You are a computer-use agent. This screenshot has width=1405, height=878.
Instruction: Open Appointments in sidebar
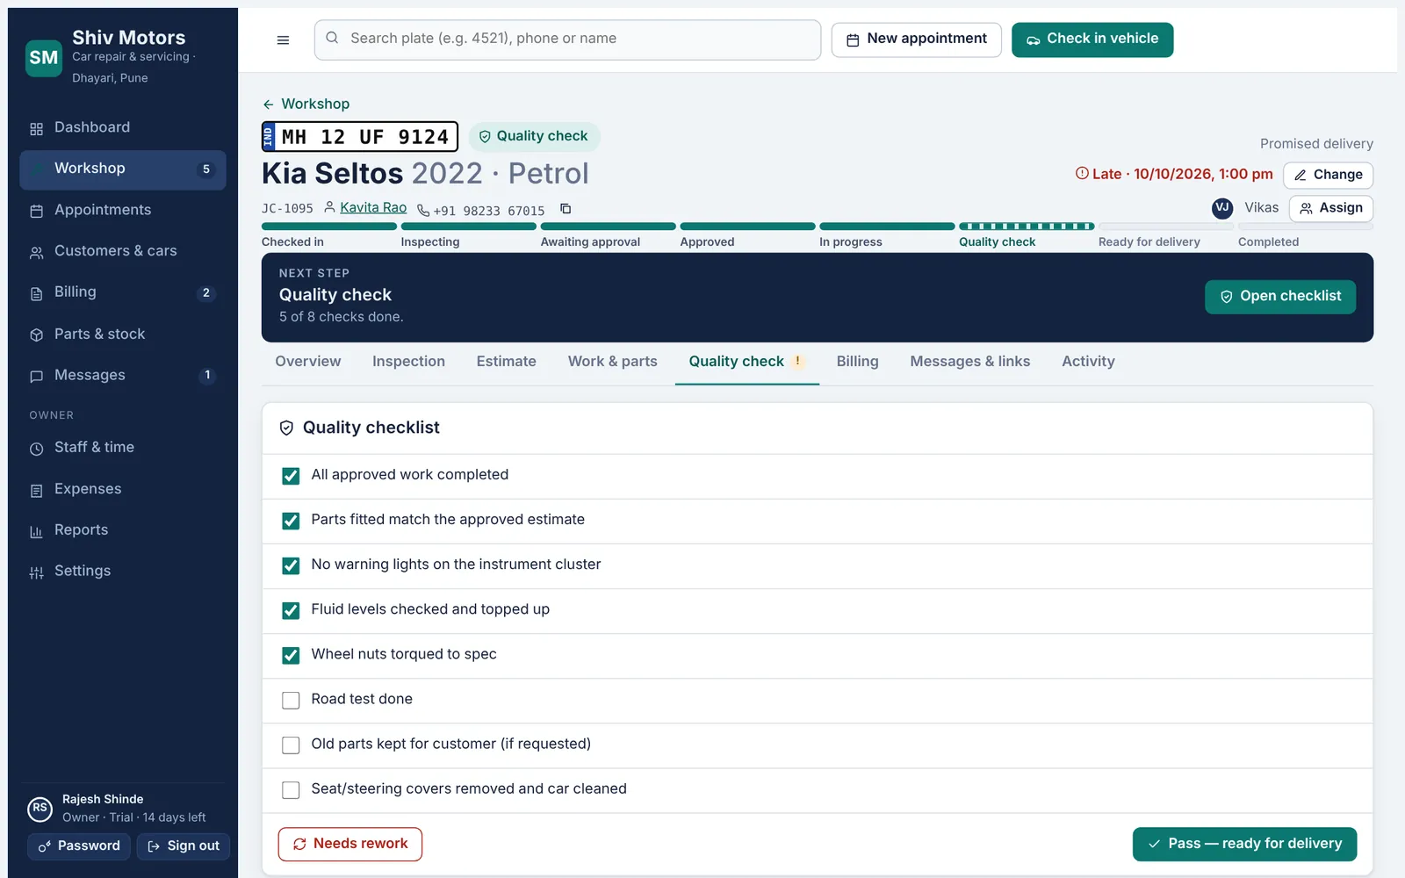point(123,210)
